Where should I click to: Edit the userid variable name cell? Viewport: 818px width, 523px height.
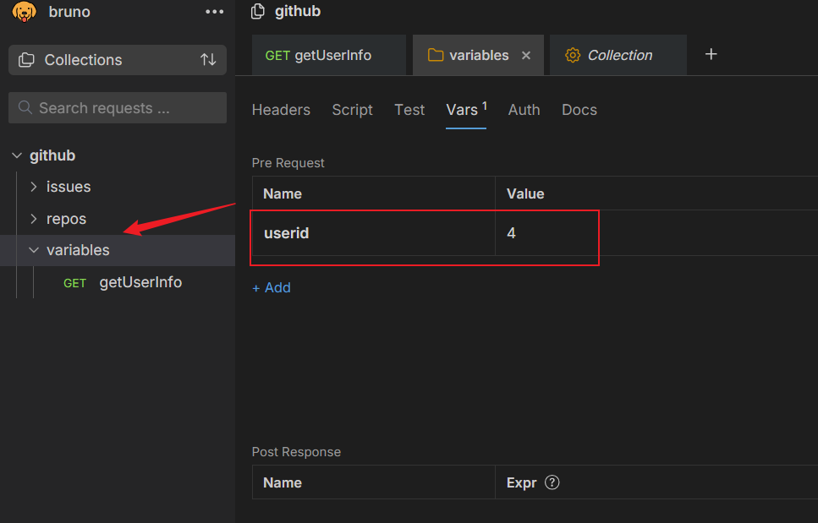click(374, 233)
